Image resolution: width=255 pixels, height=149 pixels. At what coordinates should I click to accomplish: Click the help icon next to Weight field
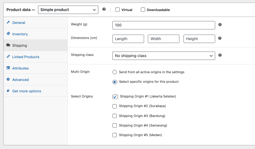pyautogui.click(x=220, y=25)
